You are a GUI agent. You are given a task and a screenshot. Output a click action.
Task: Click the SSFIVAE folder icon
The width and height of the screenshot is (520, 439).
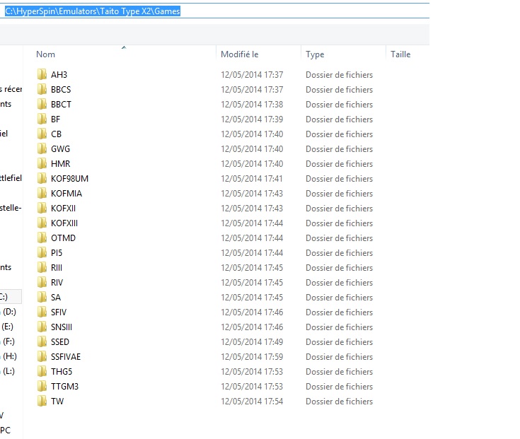tap(42, 356)
